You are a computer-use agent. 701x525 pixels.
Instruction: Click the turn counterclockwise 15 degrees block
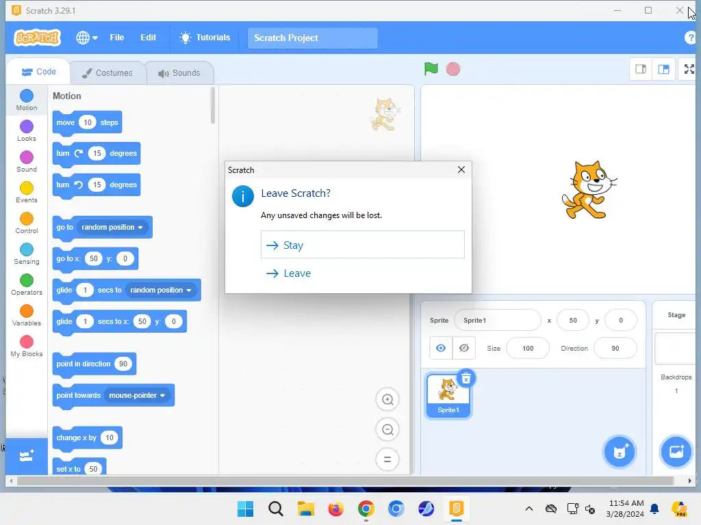coord(63,185)
